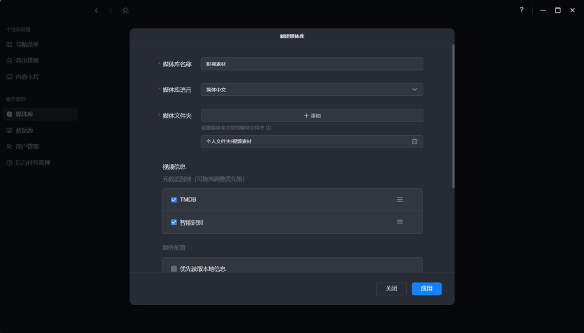The width and height of the screenshot is (584, 333).
Task: Open the 媒体库语言 dropdown
Action: pyautogui.click(x=311, y=90)
